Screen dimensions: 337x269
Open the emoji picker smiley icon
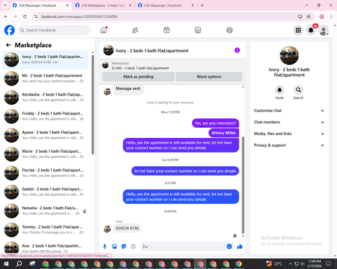point(229,247)
